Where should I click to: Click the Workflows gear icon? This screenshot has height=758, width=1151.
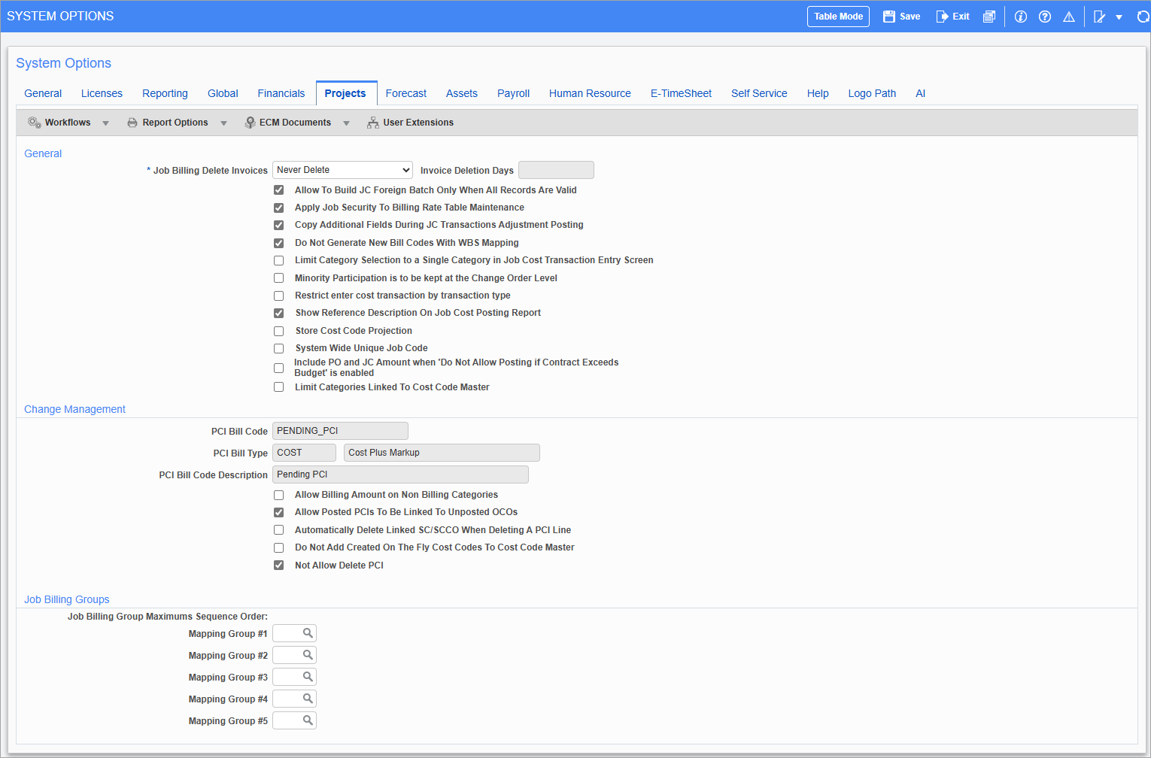pos(35,122)
